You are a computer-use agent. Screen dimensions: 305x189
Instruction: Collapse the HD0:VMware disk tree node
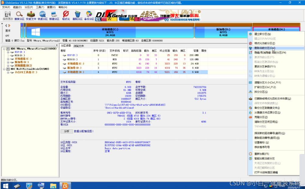tap(4, 49)
